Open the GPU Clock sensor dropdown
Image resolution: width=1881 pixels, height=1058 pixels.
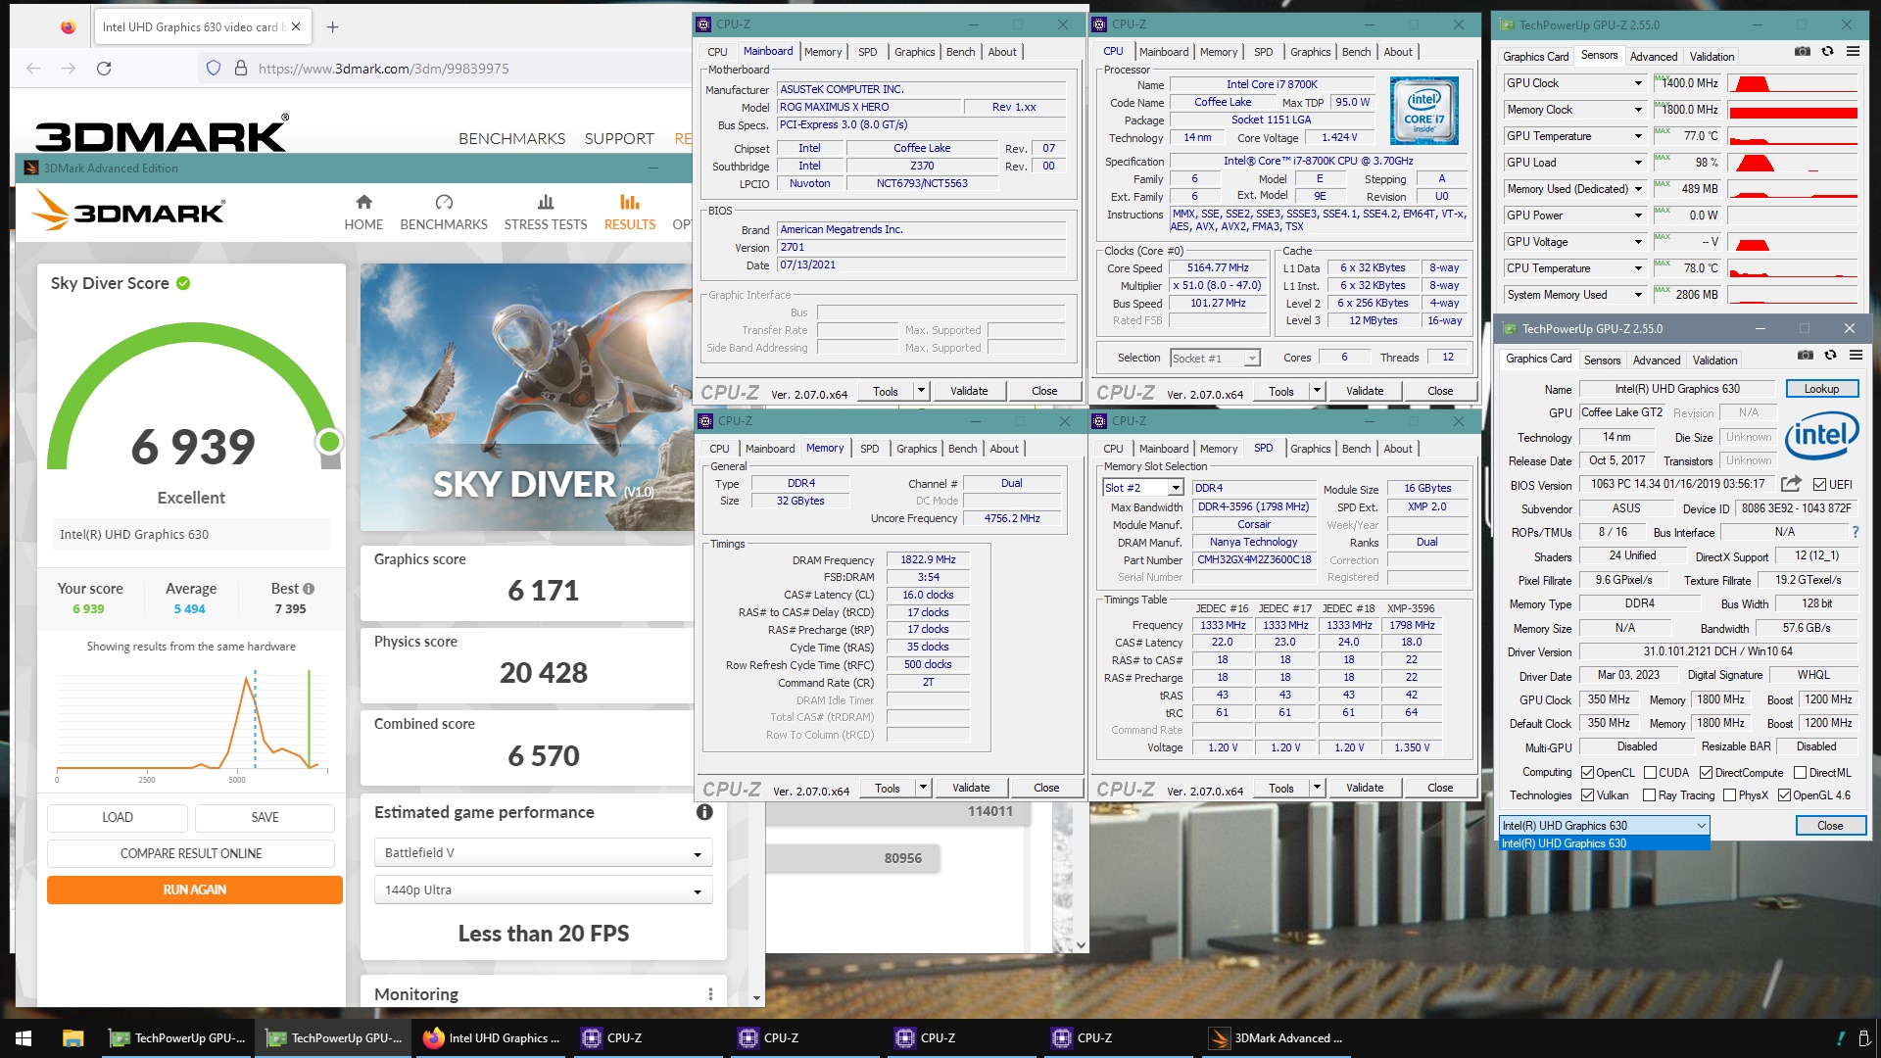1637,83
